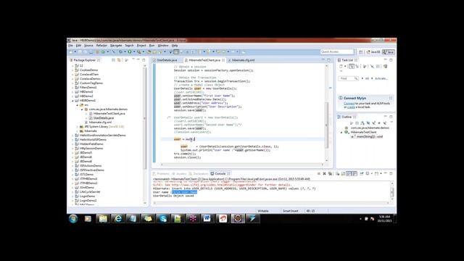This screenshot has height=261, width=464.
Task: Open Internet Explorer from taskbar
Action: click(118, 219)
